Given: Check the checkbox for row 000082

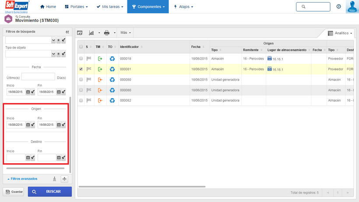Looking at the screenshot, I should [x=81, y=100].
